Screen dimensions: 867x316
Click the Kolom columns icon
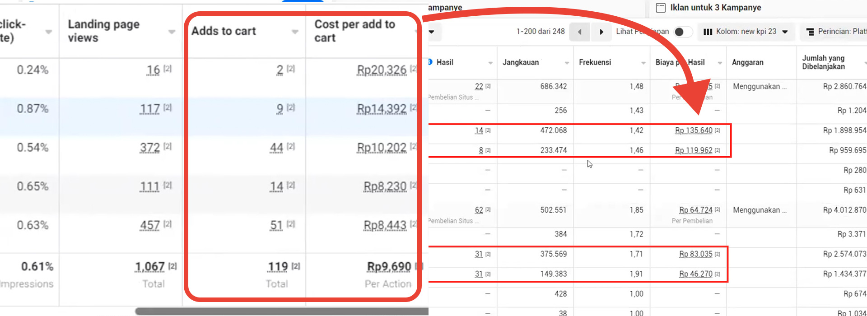(x=708, y=32)
